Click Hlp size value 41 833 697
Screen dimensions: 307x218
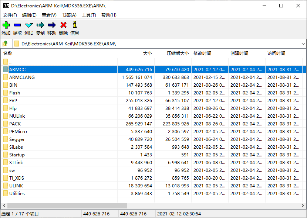(140, 108)
